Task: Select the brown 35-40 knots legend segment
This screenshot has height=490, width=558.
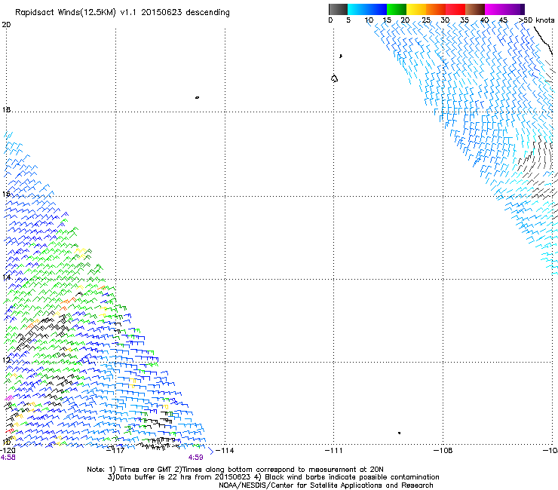Action: (x=475, y=9)
